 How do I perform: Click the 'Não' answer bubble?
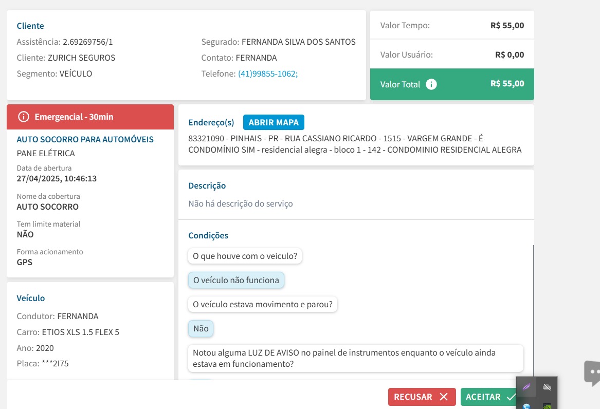(x=201, y=328)
